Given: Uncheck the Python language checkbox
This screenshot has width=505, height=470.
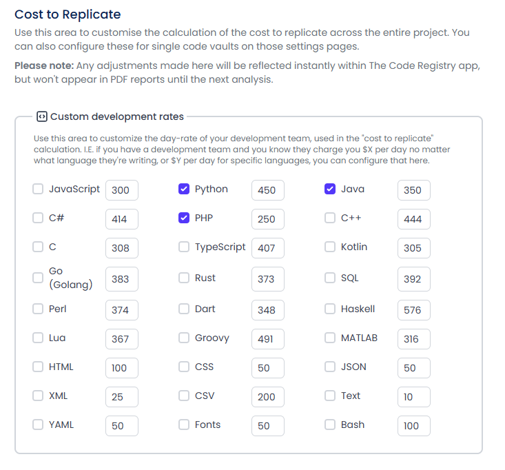Looking at the screenshot, I should click(184, 190).
